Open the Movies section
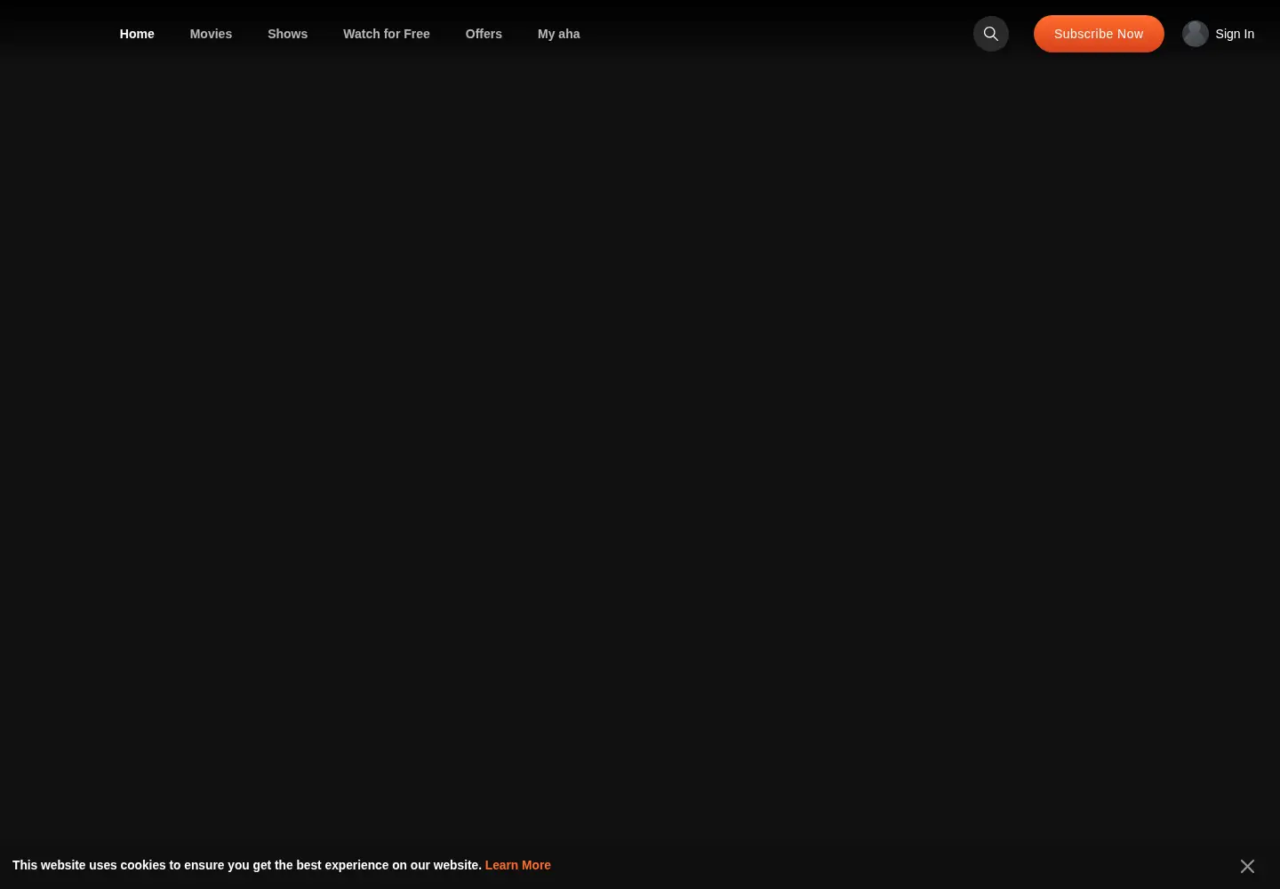Viewport: 1280px width, 889px height. click(211, 34)
